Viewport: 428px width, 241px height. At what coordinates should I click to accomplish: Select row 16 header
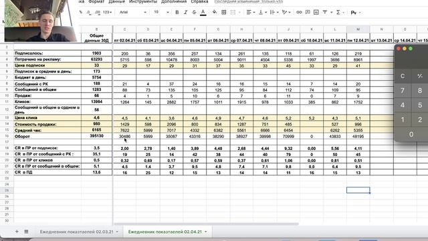point(7,136)
